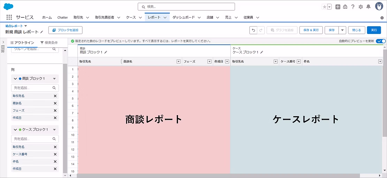Remove フェーズ column from outline
This screenshot has height=178, width=387.
pos(55,111)
